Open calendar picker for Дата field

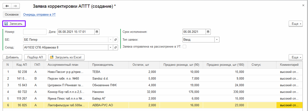pos(97,32)
